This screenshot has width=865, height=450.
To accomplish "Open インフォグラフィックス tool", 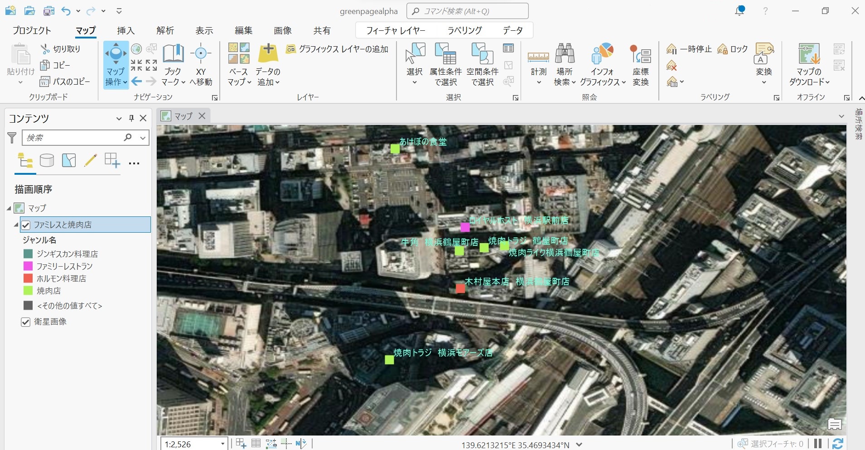I will pyautogui.click(x=603, y=64).
